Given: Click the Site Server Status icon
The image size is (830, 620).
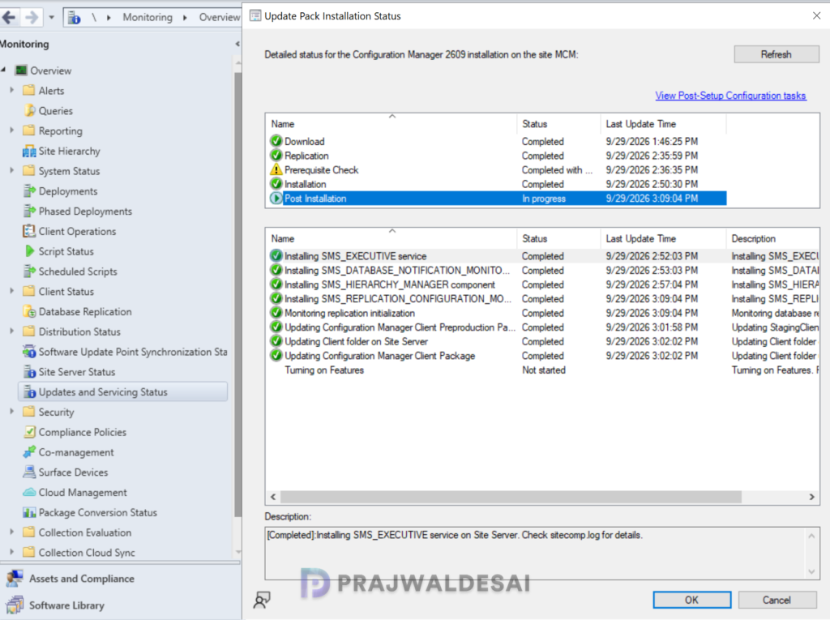Looking at the screenshot, I should 29,372.
